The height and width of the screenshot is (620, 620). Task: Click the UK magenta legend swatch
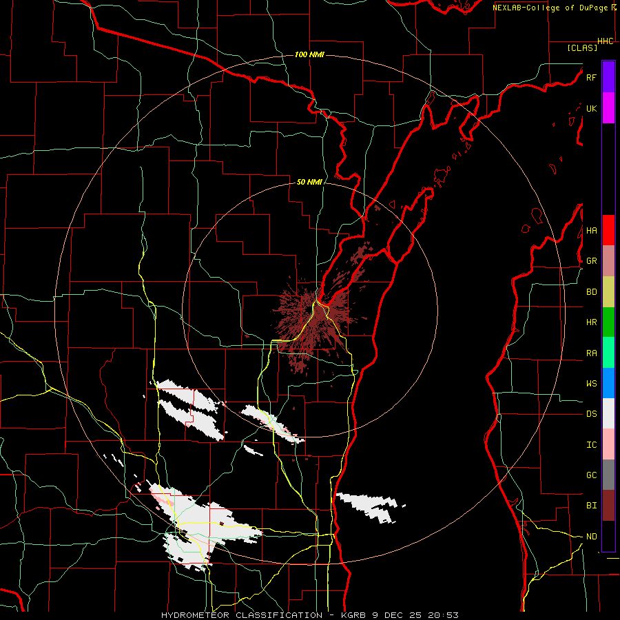(608, 108)
